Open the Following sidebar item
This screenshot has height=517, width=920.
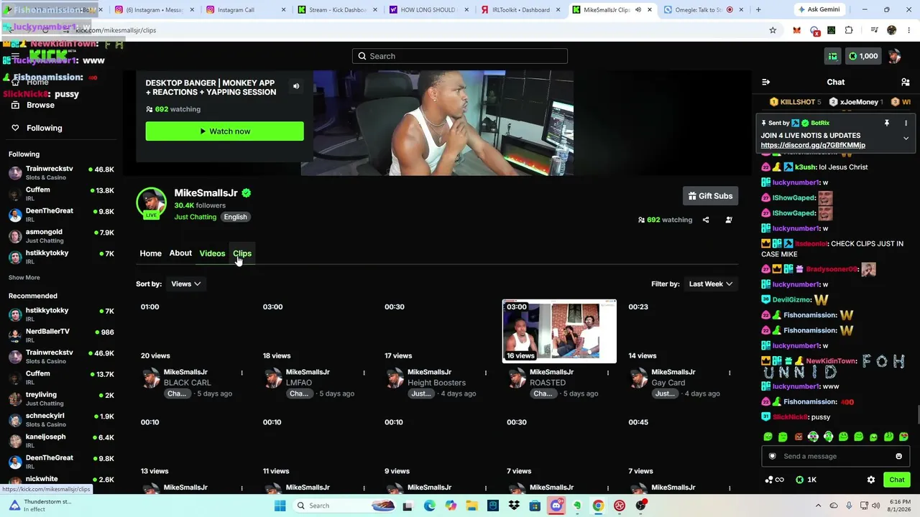coord(45,128)
